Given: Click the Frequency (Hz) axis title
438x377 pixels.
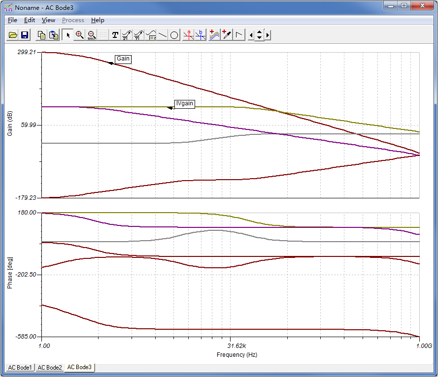Looking at the screenshot, I should pos(237,354).
